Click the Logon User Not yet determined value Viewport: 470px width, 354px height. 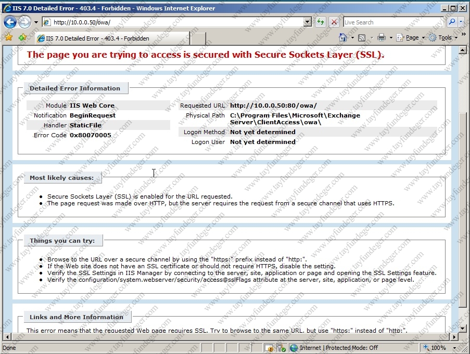262,142
